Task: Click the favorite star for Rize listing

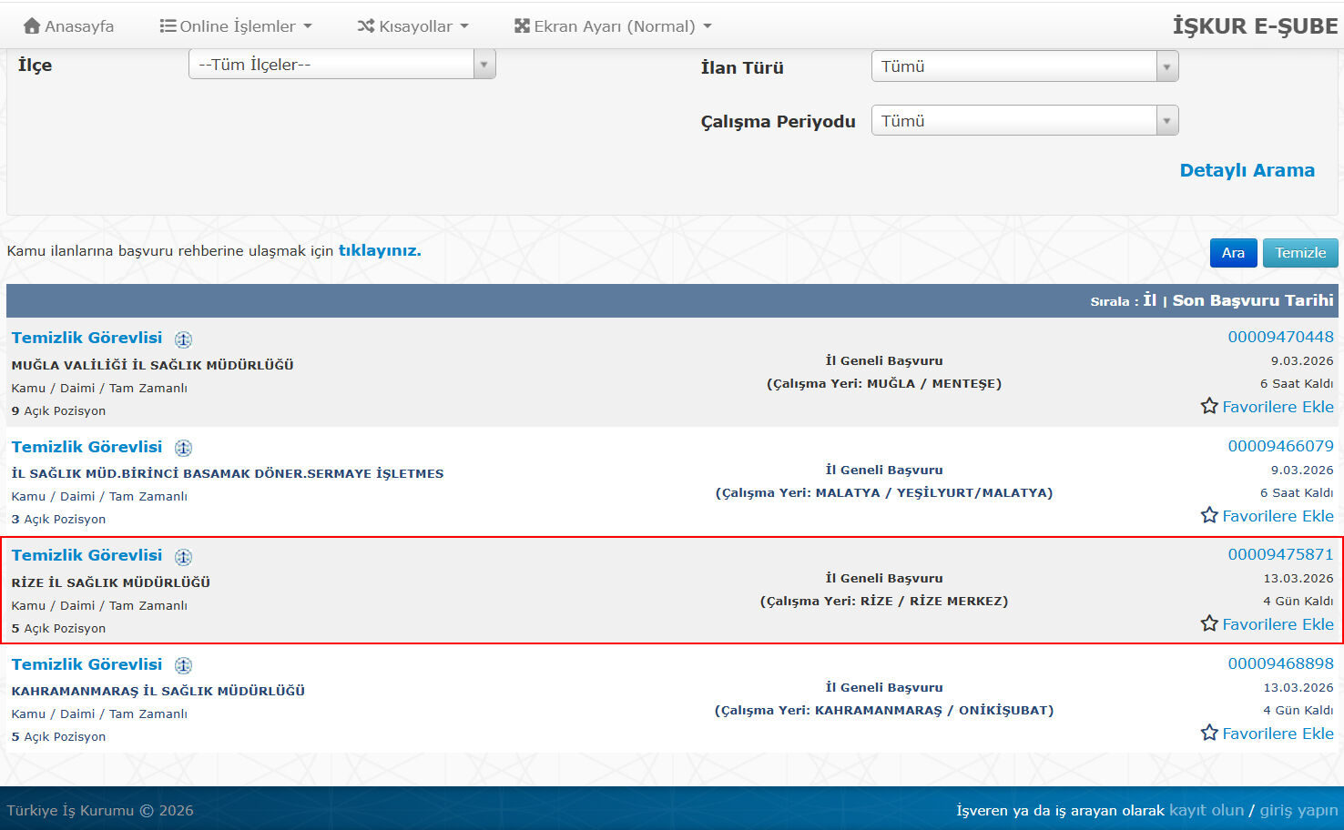Action: [x=1209, y=623]
